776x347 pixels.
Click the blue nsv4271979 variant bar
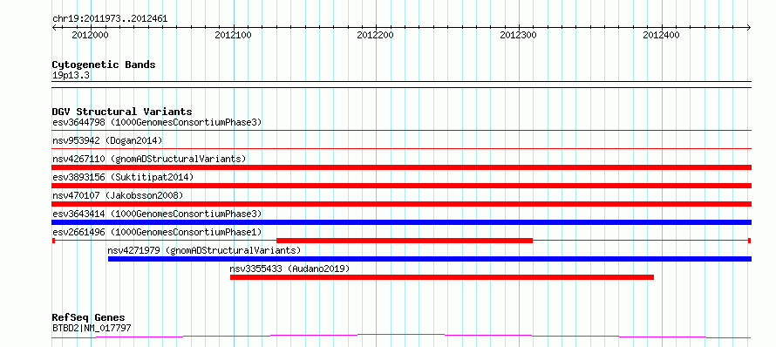tap(430, 259)
